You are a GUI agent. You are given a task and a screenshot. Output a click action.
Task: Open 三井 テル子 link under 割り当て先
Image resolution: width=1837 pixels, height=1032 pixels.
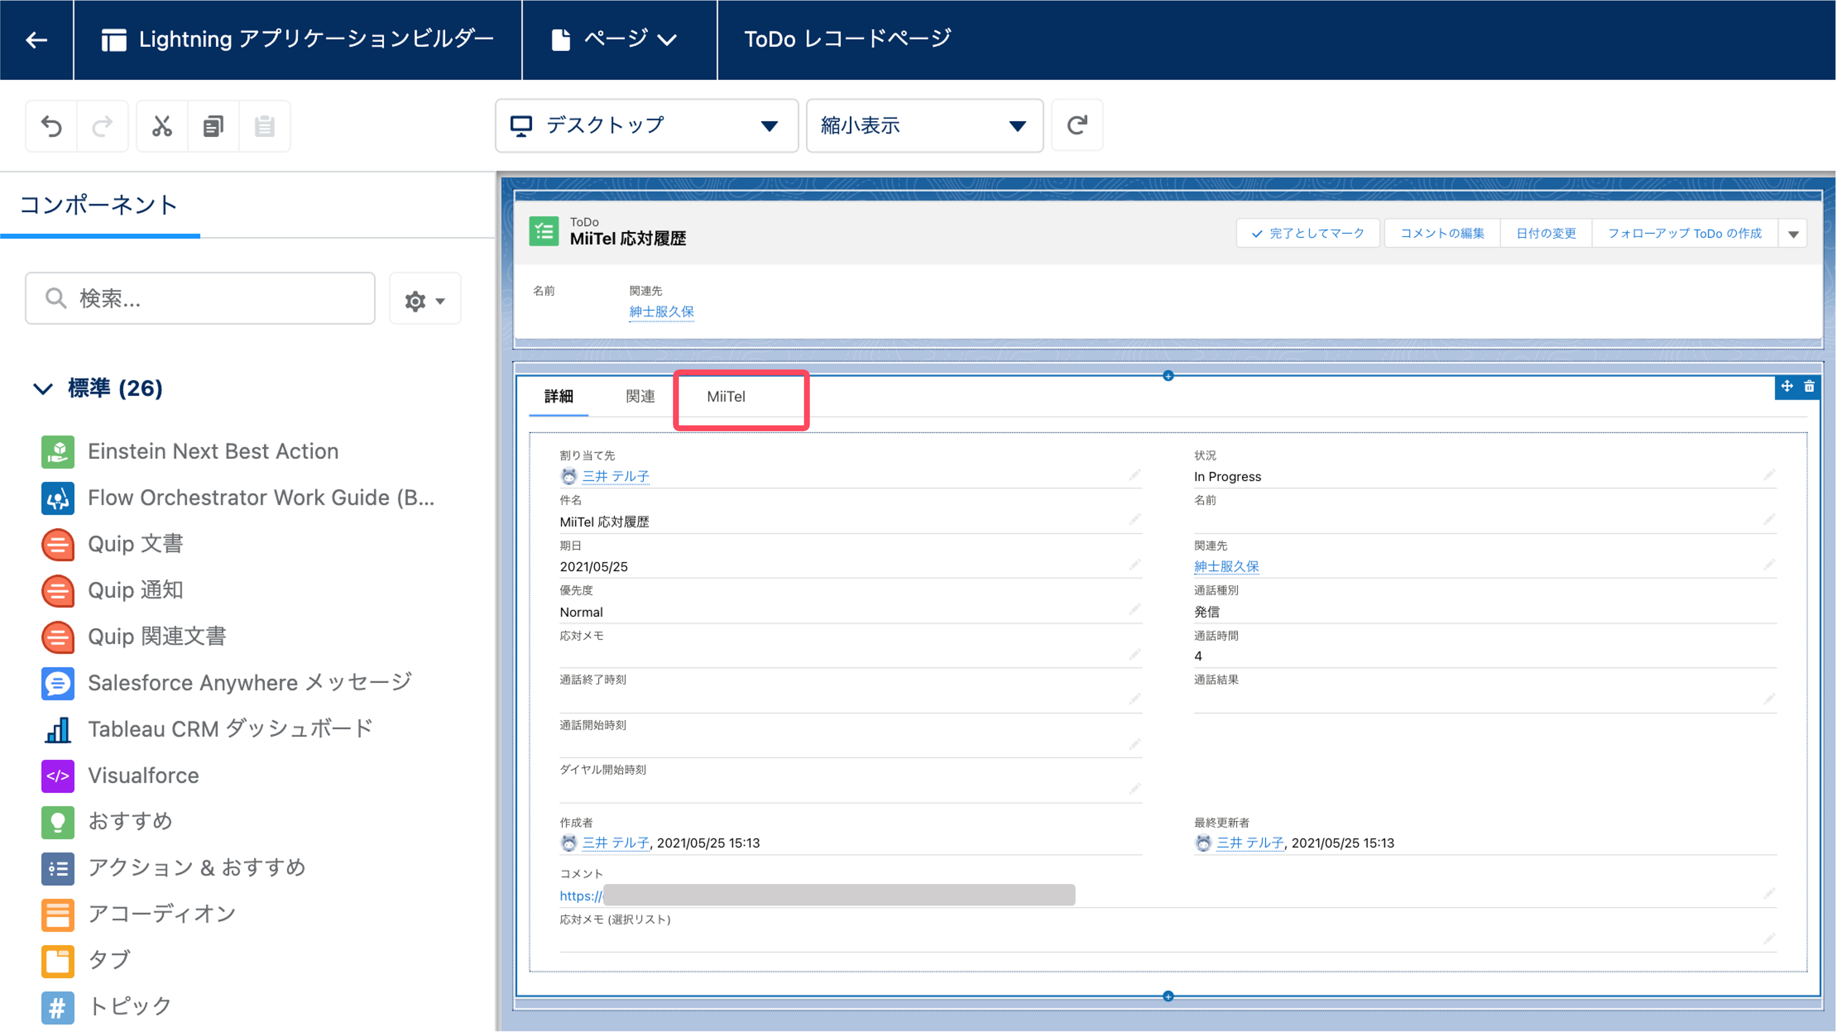point(615,477)
